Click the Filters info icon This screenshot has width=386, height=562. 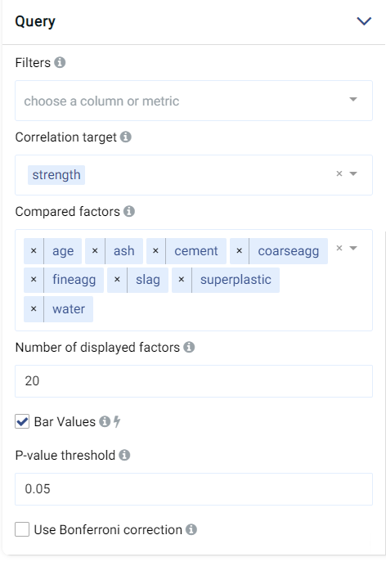(60, 62)
